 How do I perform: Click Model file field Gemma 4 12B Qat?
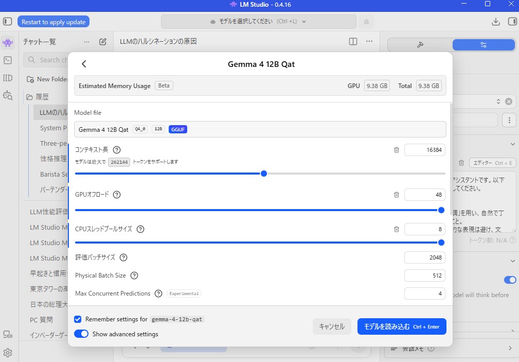260,129
